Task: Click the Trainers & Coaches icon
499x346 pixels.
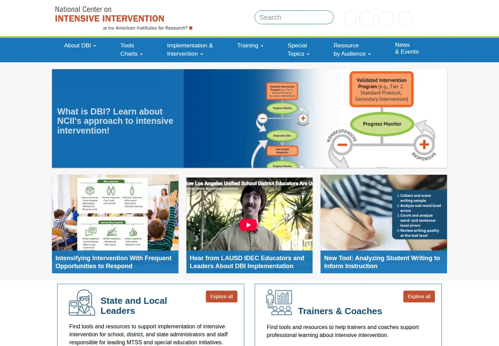Action: point(279,302)
